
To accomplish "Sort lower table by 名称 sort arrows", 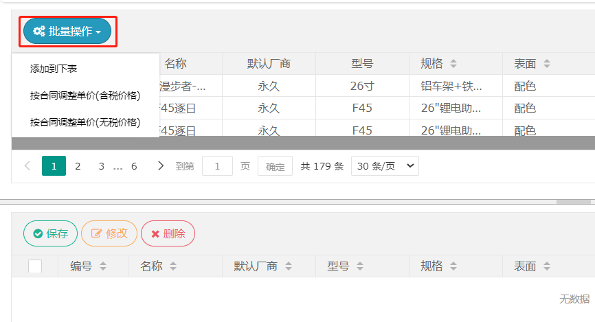I will pyautogui.click(x=173, y=266).
